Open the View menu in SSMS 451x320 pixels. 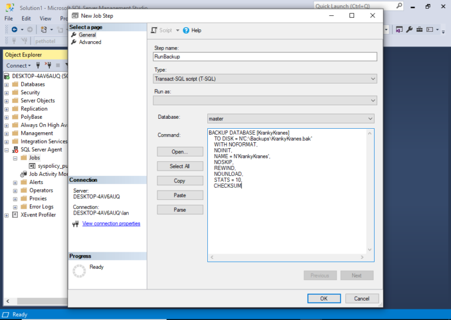[x=45, y=18]
